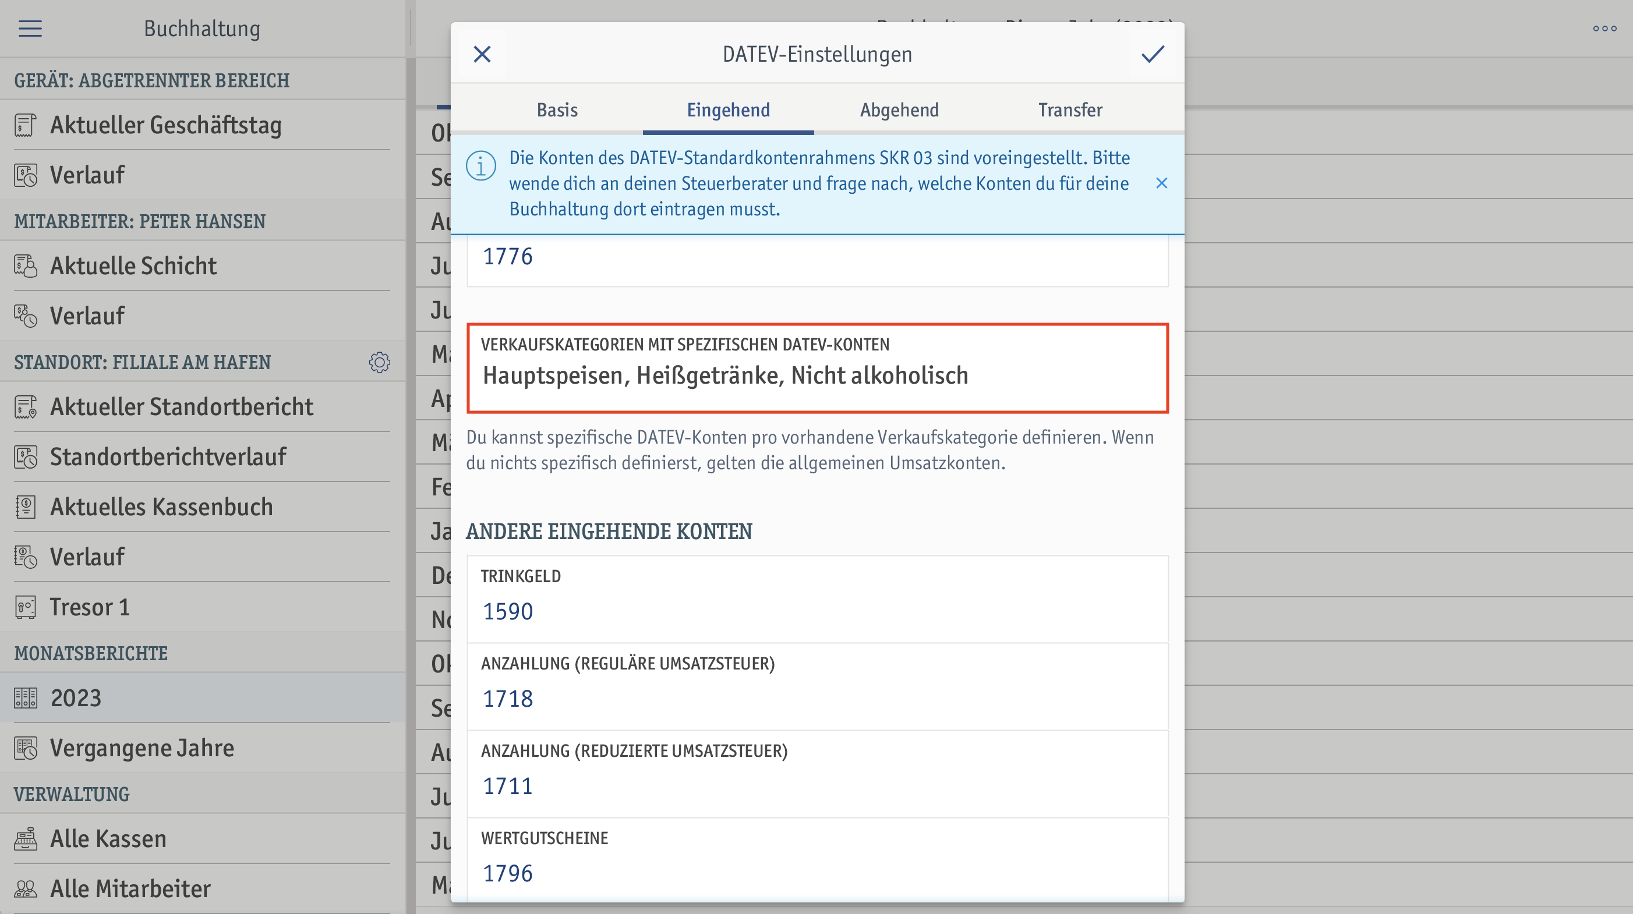
Task: Click the Tresor 1 safe icon
Action: tap(26, 607)
